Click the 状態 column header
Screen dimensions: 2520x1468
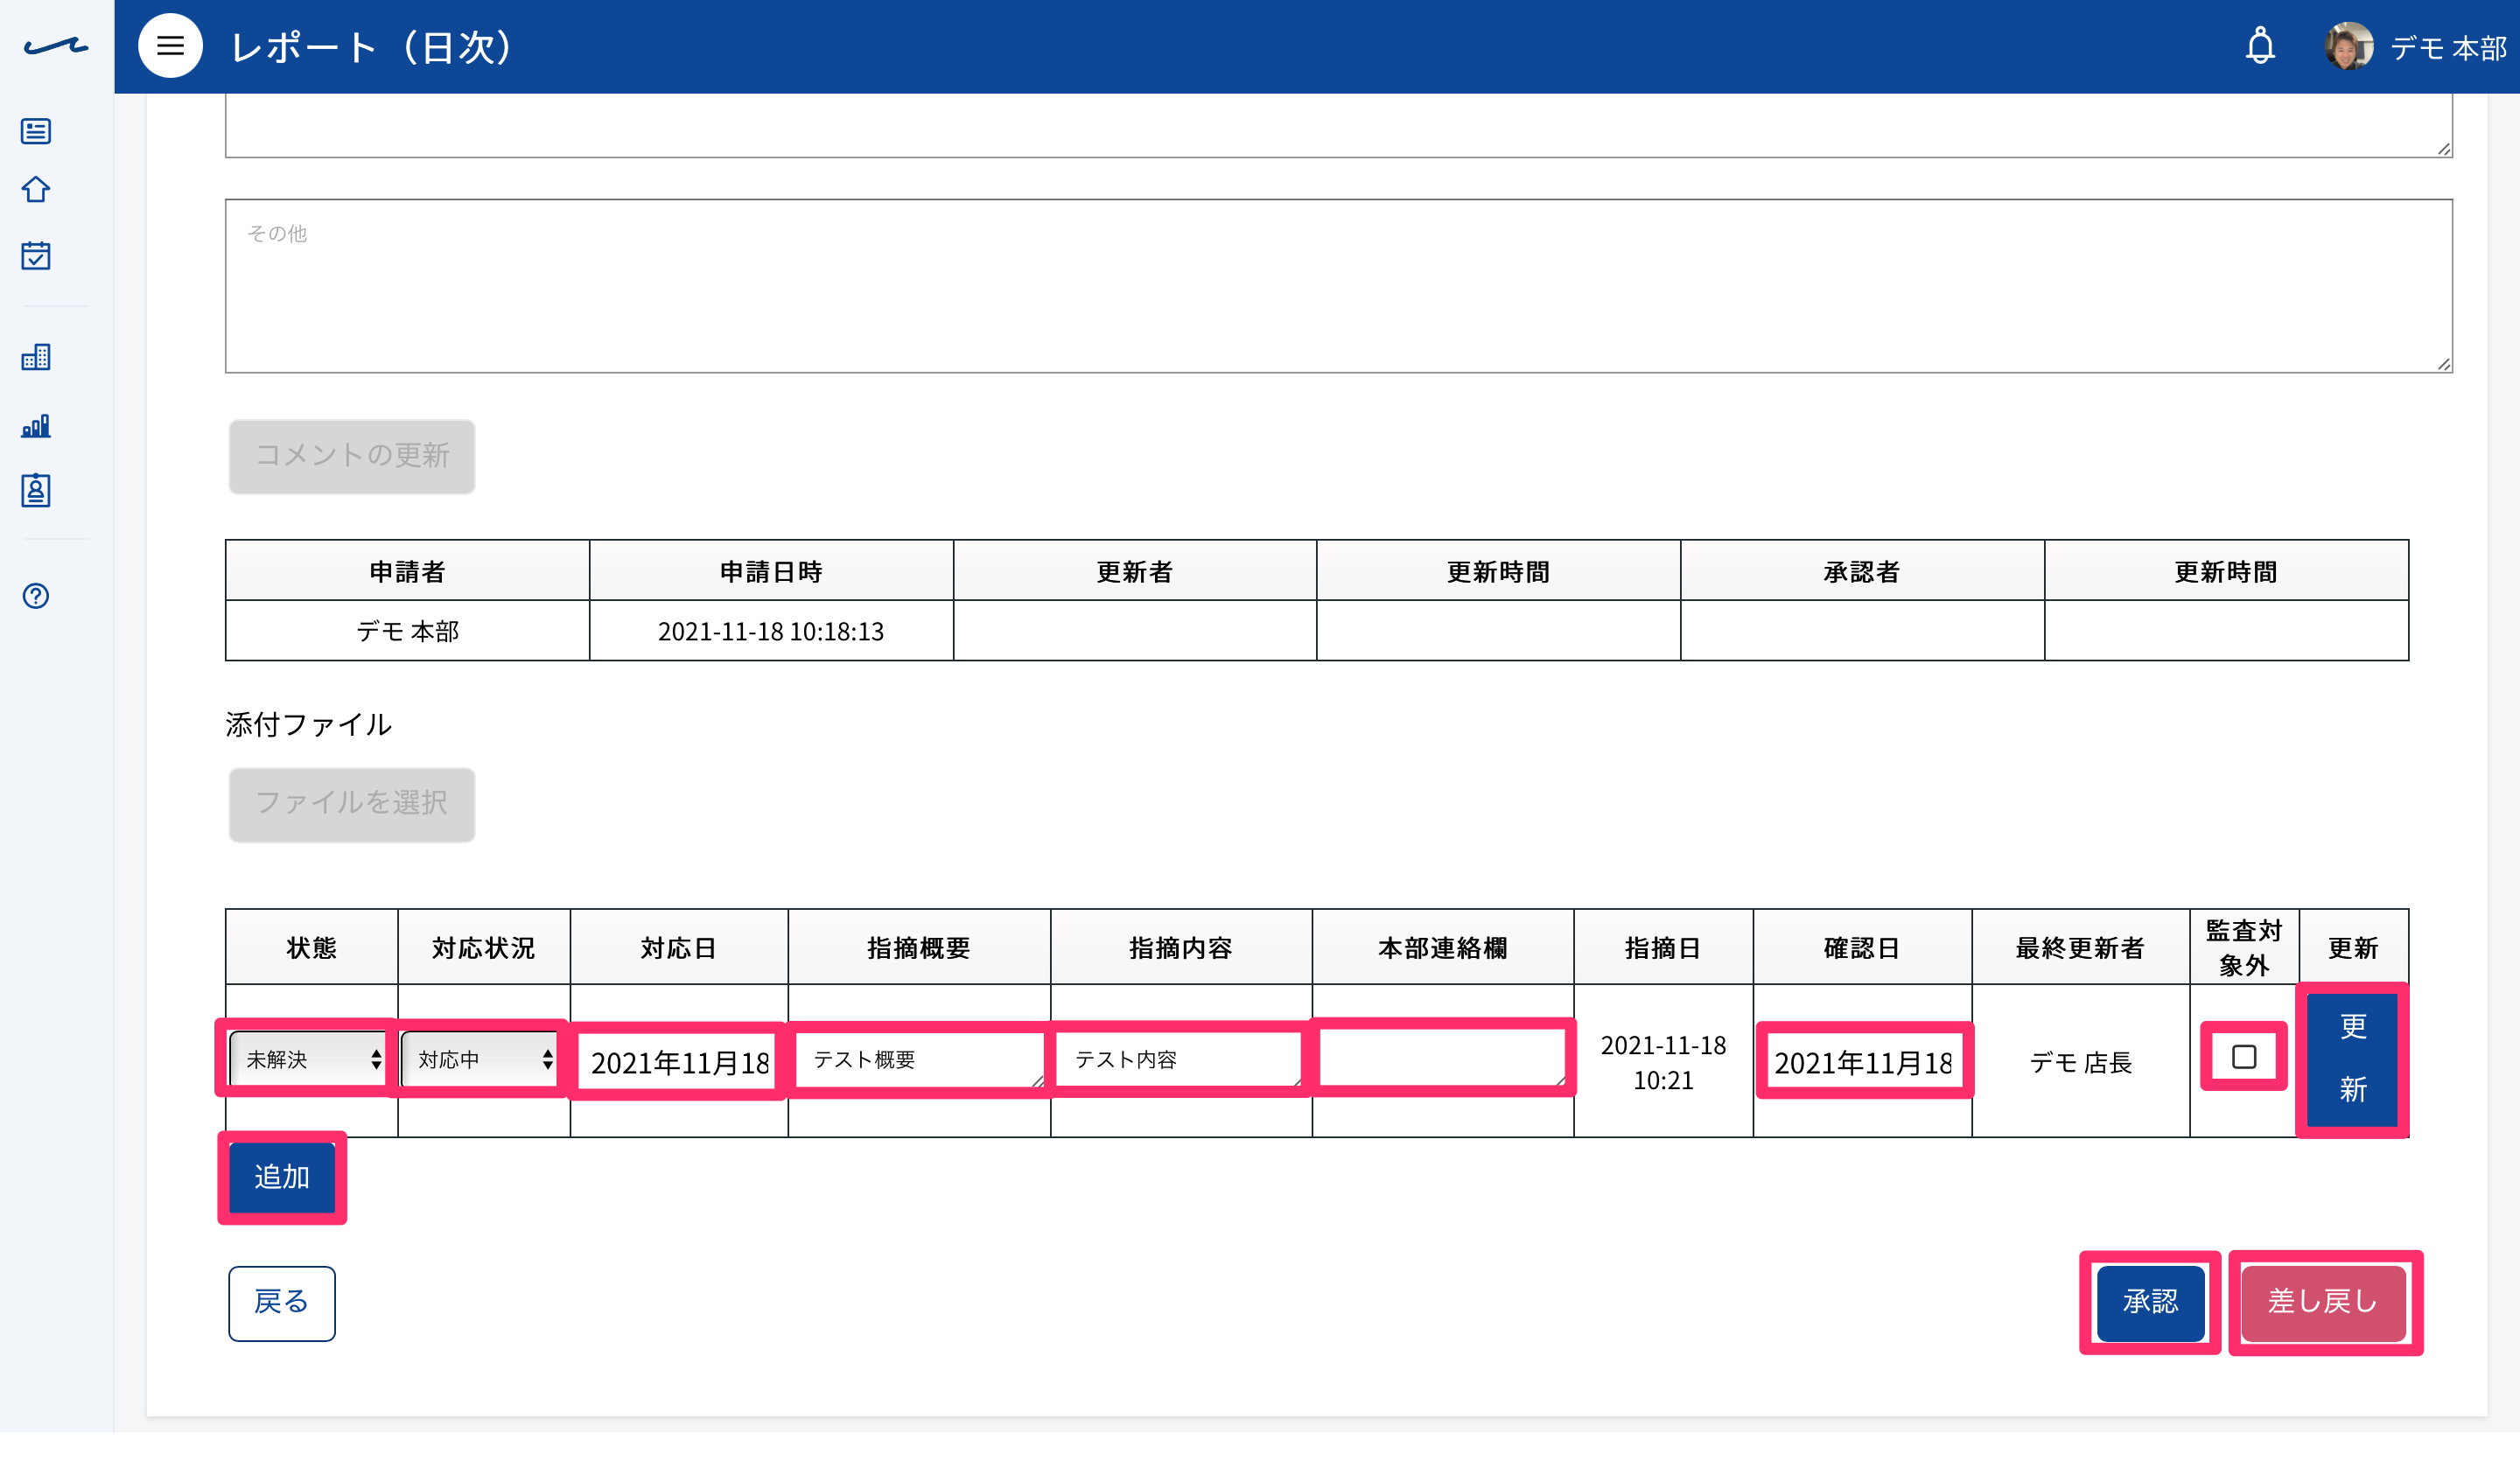coord(312,947)
